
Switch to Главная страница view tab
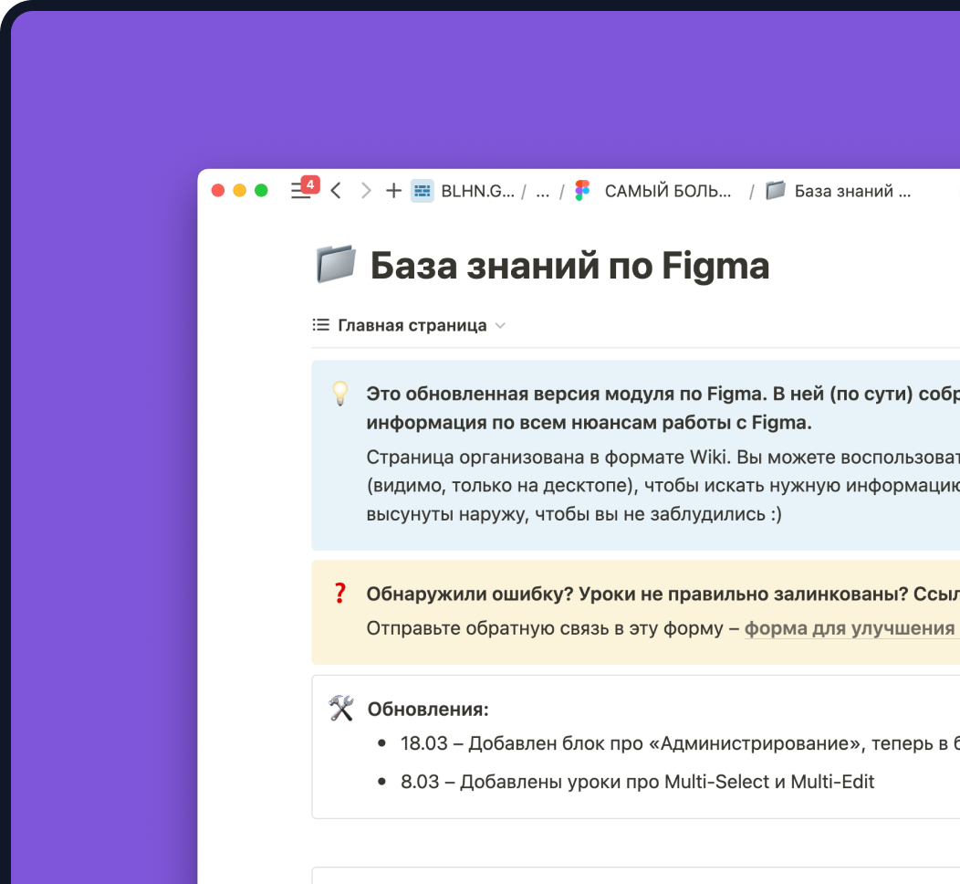click(x=412, y=325)
